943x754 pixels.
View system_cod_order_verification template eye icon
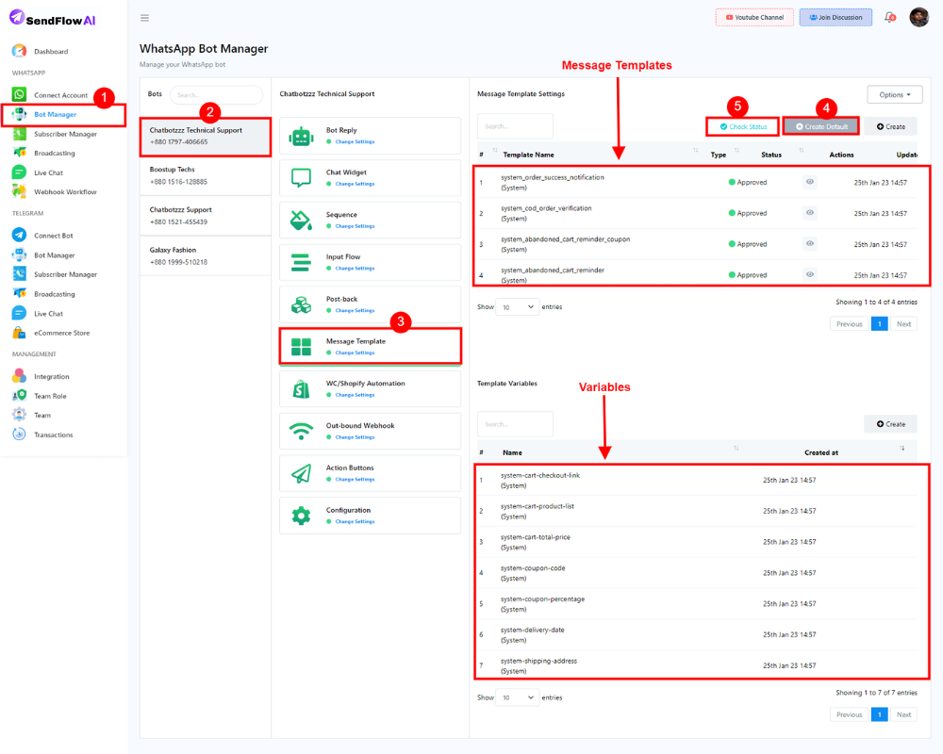point(810,212)
